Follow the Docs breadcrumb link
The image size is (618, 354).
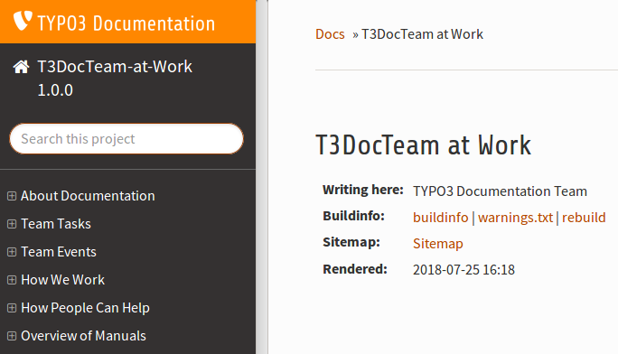(330, 34)
